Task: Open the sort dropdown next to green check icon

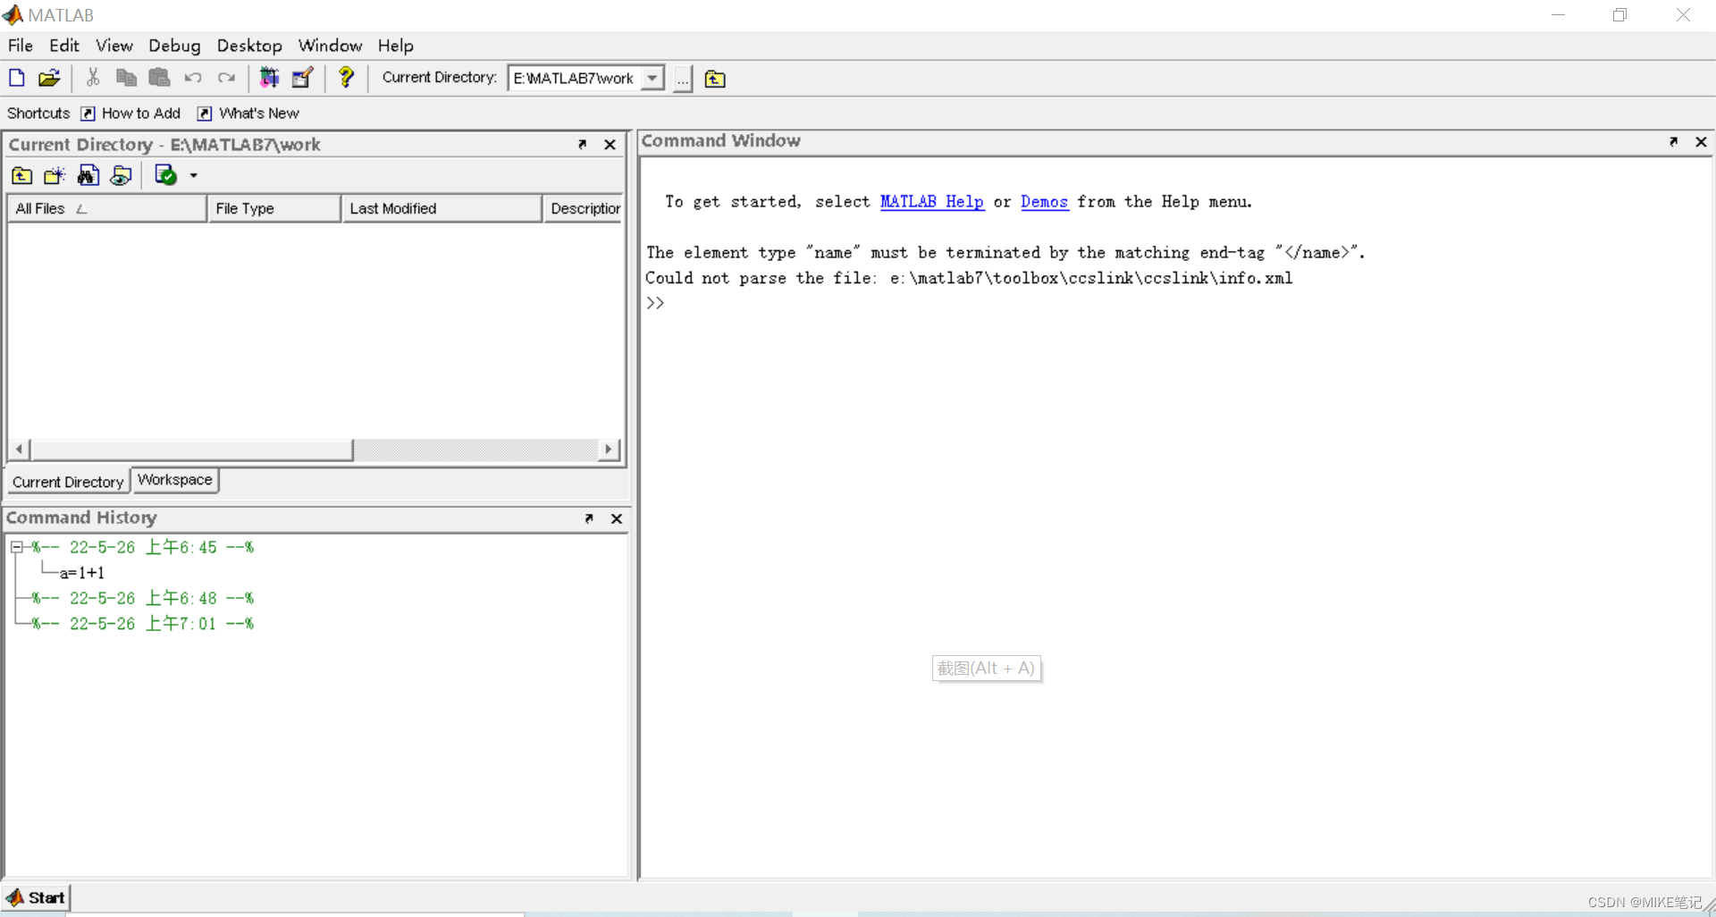Action: 195,175
